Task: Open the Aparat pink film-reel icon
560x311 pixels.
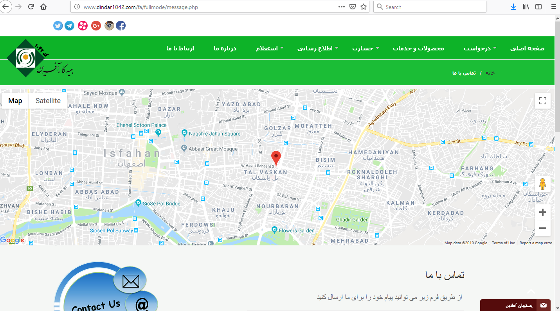Action: (x=83, y=26)
